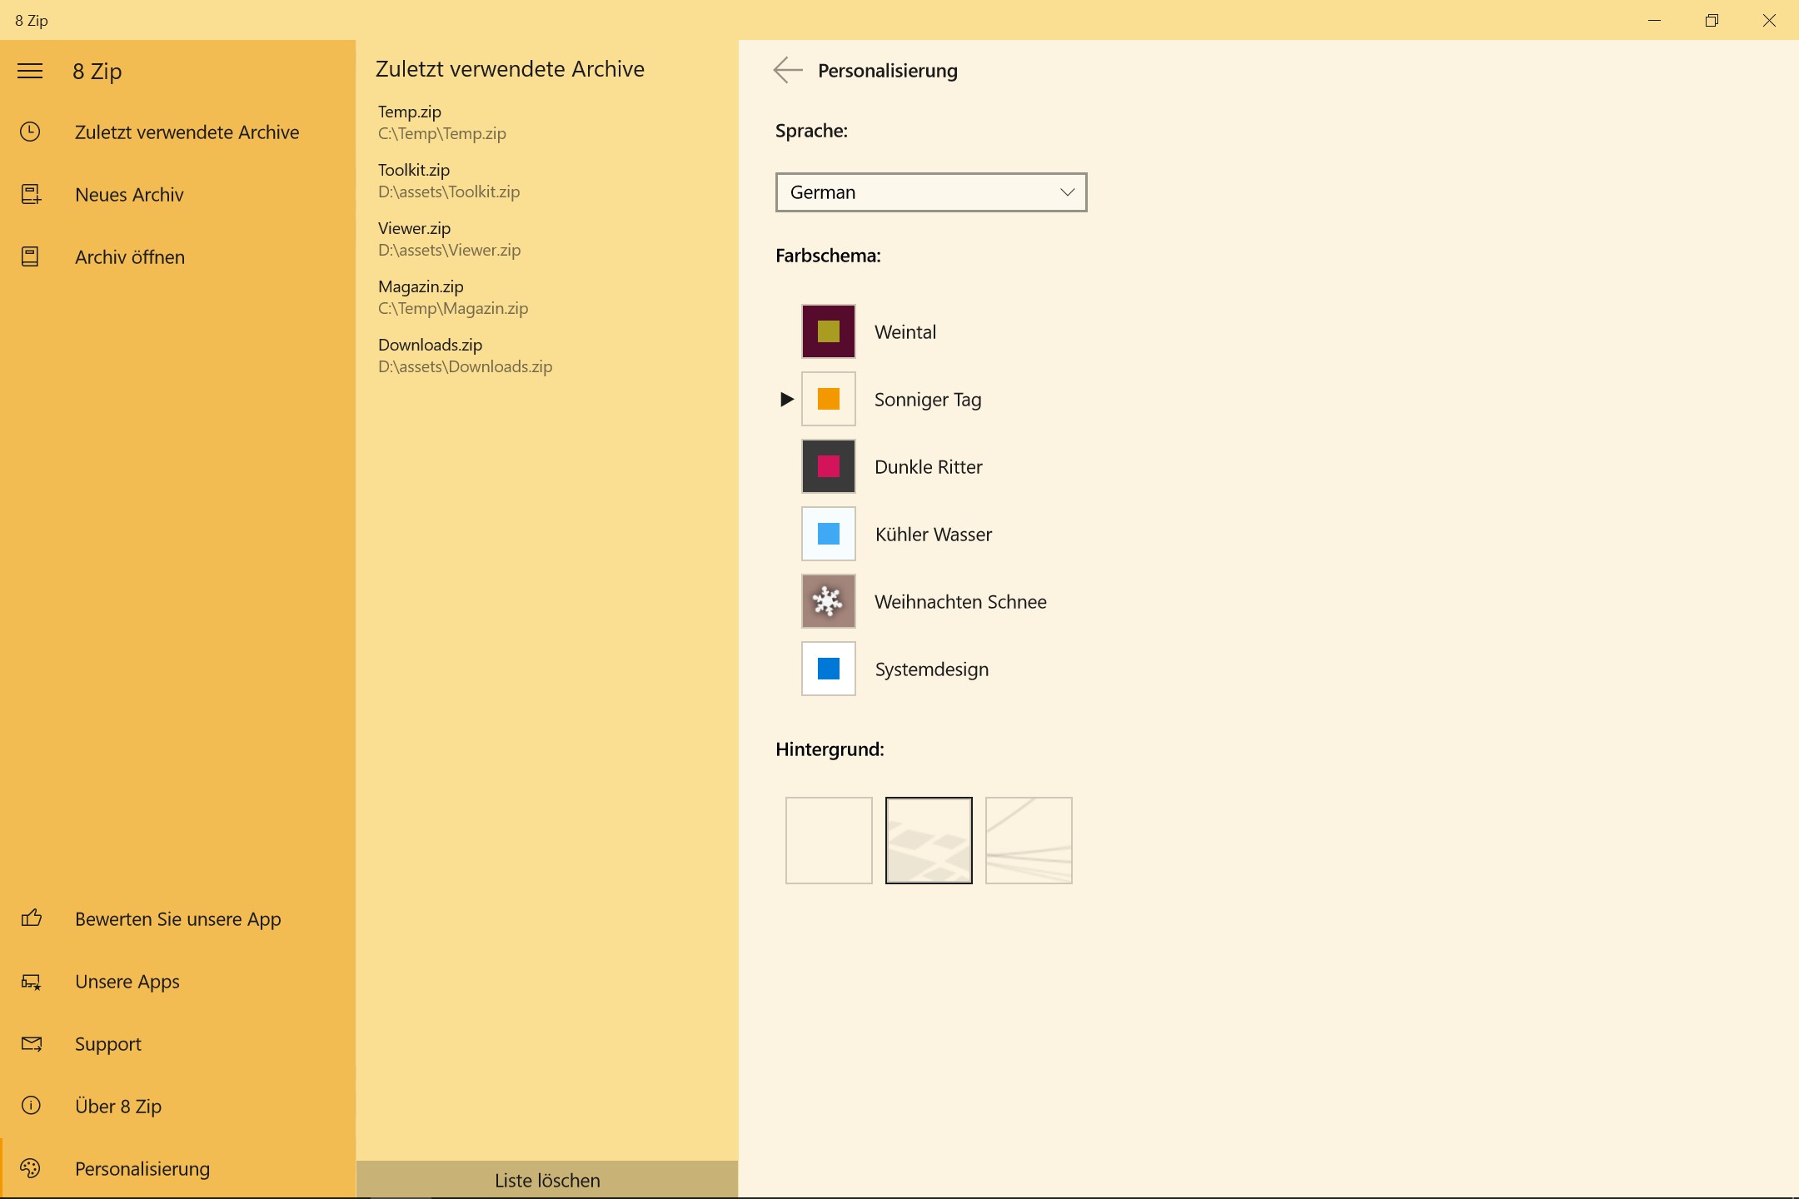Click the Unsere Apps shopping icon
1799x1199 pixels.
click(x=30, y=982)
